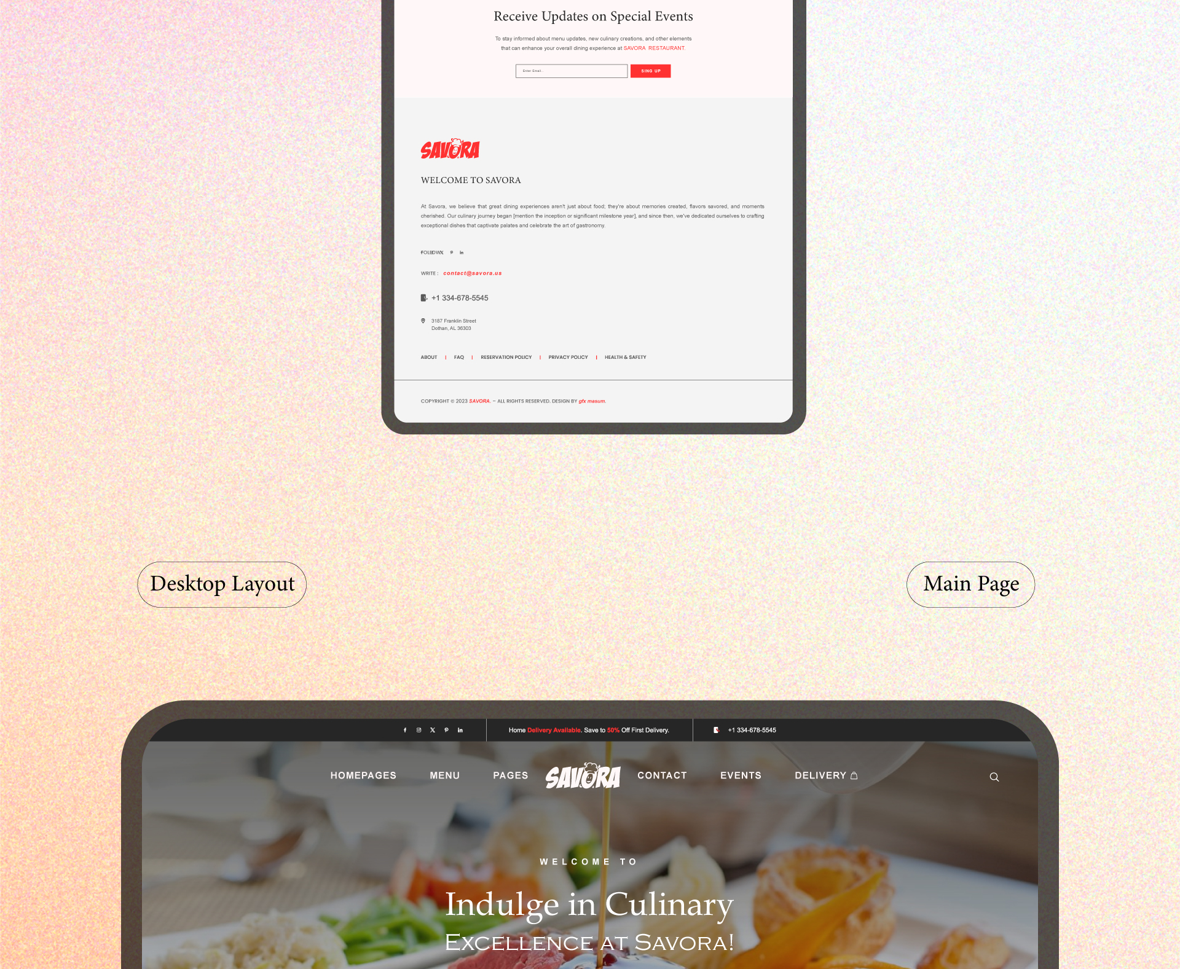Click the search magnifier icon in navbar

tap(994, 776)
